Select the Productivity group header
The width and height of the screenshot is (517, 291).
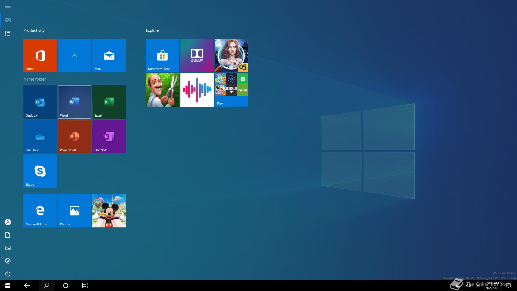34,30
